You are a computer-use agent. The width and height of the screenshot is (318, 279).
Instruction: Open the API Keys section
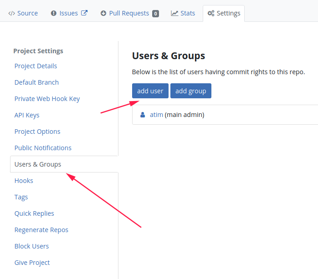click(x=27, y=115)
